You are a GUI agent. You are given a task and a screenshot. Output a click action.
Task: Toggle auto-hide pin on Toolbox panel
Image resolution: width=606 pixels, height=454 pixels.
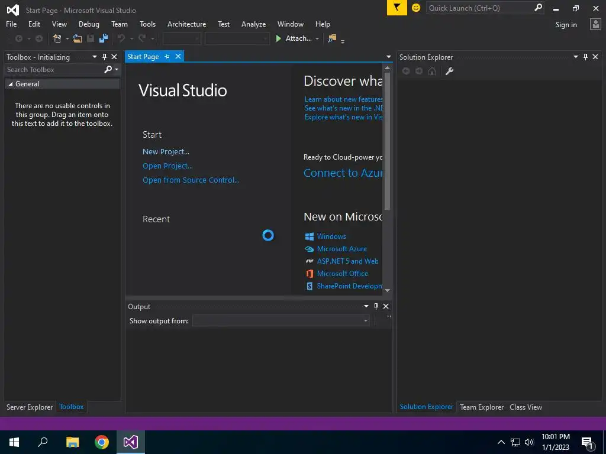click(x=104, y=57)
